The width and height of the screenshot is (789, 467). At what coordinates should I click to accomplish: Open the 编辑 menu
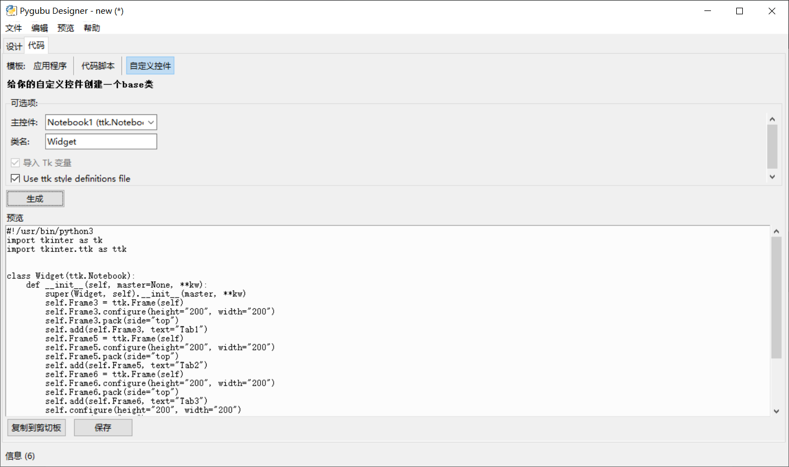tap(40, 28)
